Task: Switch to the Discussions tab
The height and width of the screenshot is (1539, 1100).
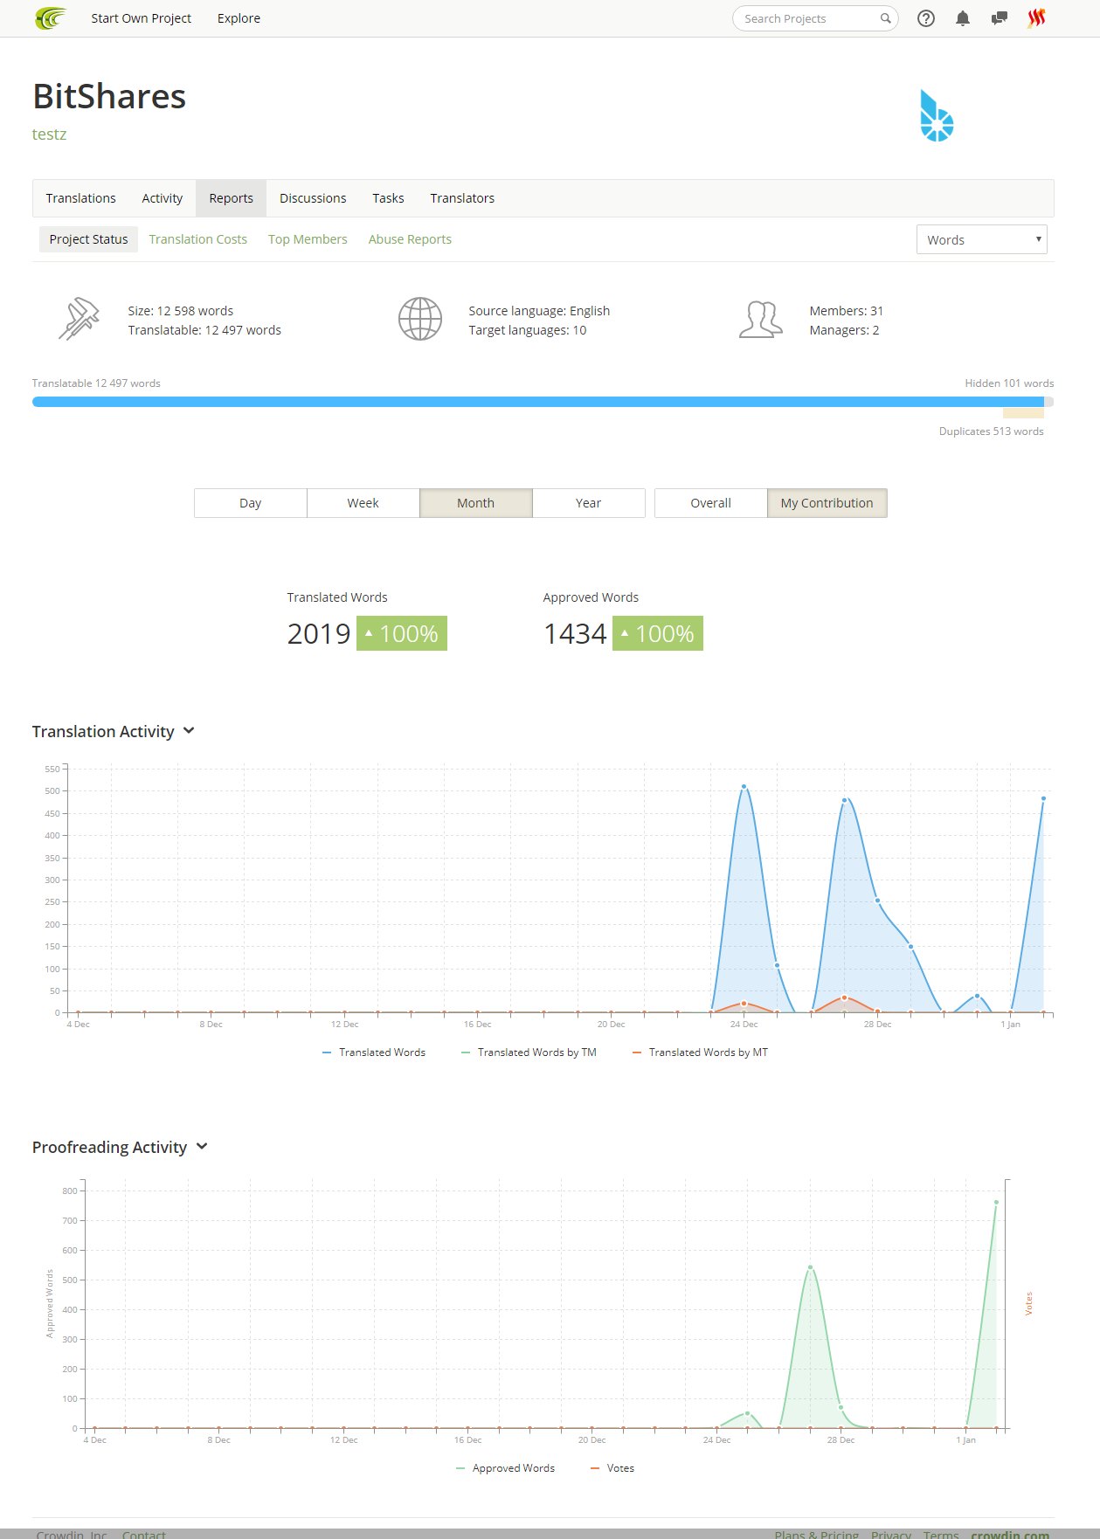Action: (313, 198)
